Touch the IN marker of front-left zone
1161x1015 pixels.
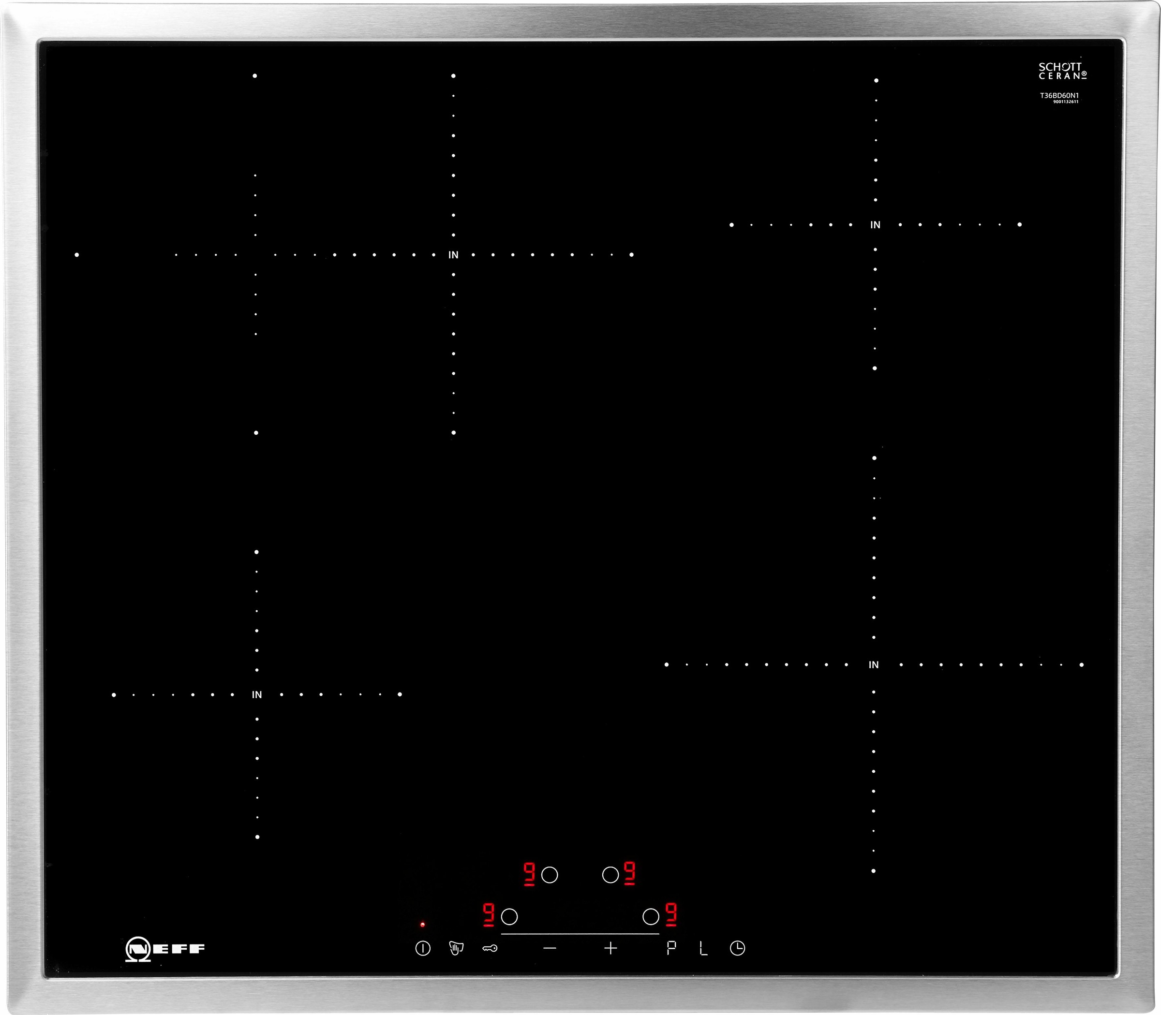(257, 694)
